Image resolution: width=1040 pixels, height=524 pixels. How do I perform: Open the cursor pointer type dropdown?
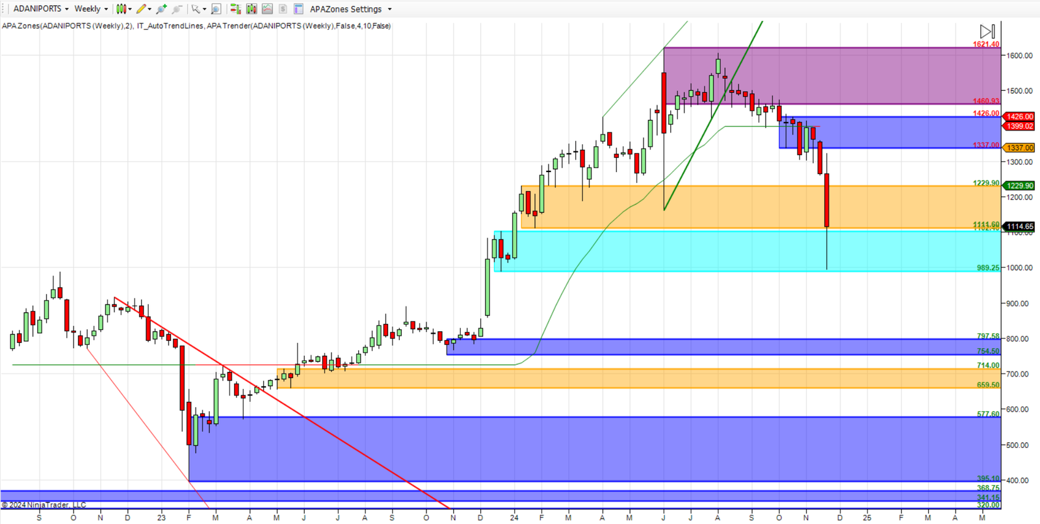pos(198,9)
